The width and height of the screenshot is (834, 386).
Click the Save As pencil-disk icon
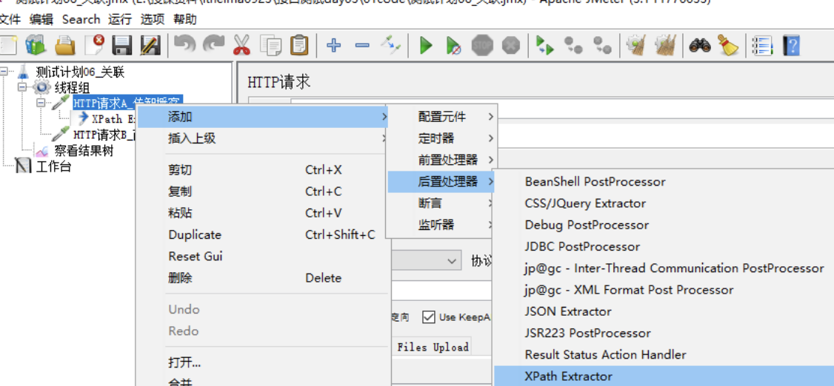click(151, 46)
